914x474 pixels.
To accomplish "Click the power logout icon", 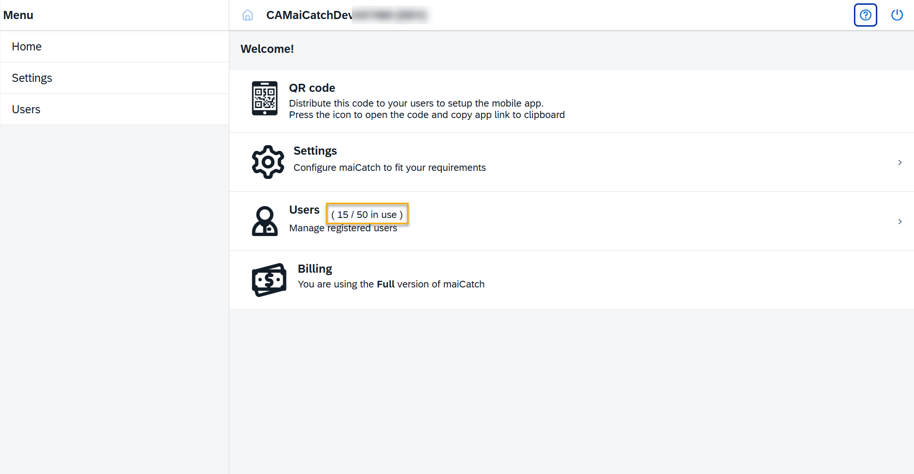I will click(x=896, y=15).
